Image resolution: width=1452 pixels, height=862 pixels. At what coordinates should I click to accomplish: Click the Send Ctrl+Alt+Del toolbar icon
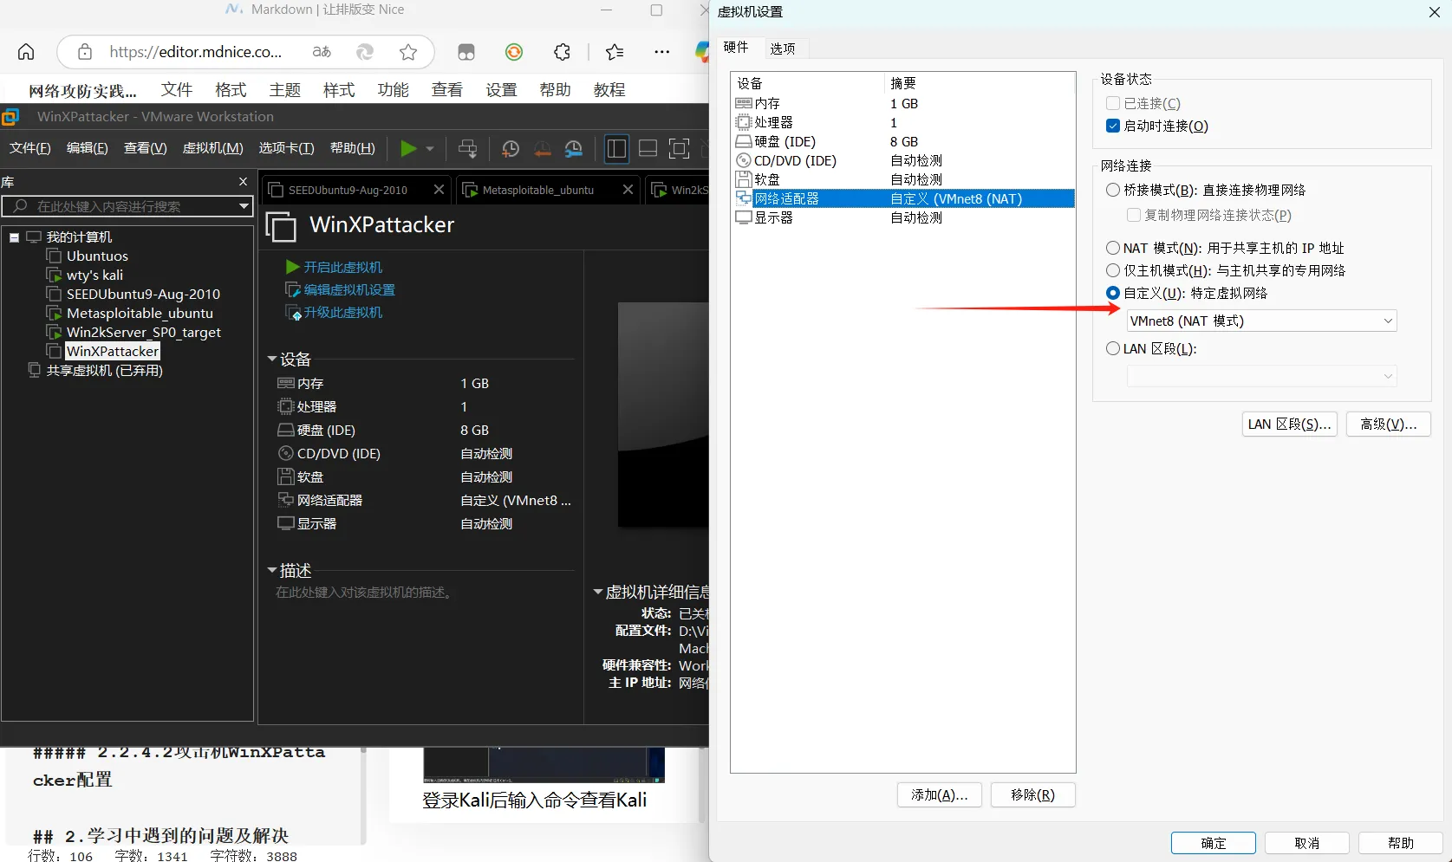(467, 148)
